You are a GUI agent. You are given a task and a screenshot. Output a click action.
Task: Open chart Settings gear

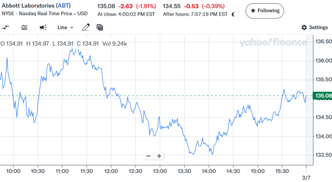[x=314, y=27]
